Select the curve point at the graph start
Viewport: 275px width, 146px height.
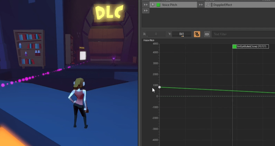(159, 87)
